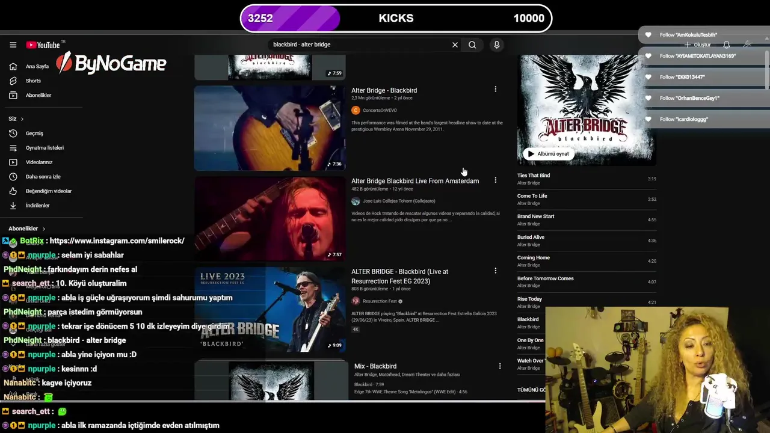
Task: Click the Mix - Blackbird playlist thumbnail
Action: click(271, 380)
